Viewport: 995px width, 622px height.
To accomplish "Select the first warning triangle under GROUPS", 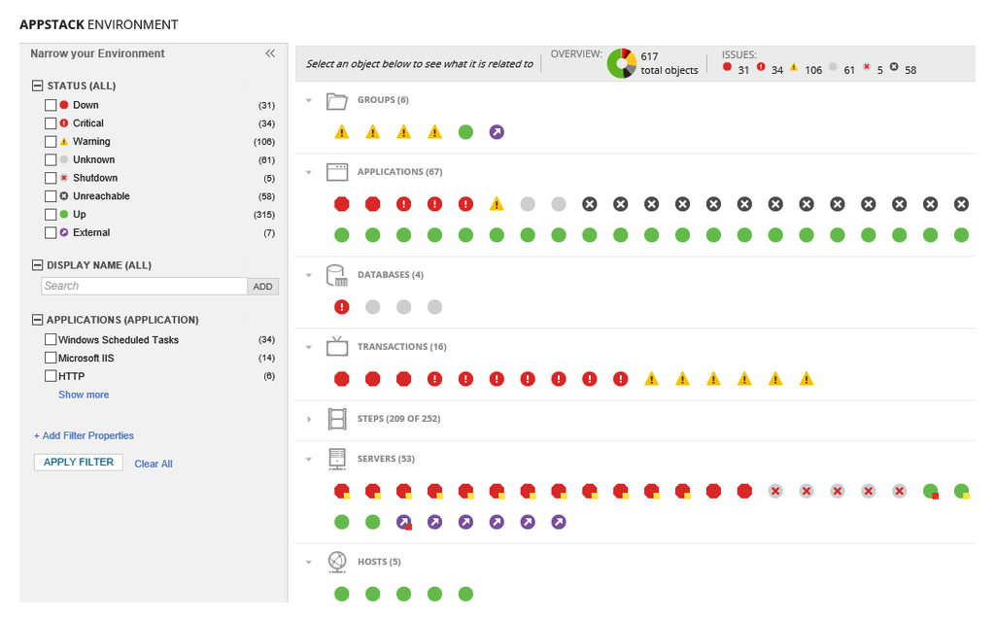I will (341, 131).
